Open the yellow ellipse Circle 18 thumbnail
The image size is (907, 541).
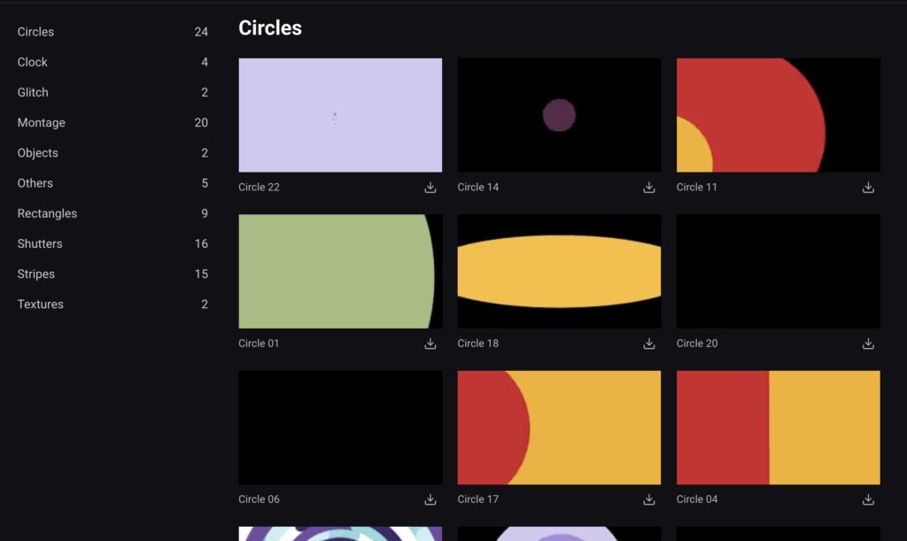point(559,271)
